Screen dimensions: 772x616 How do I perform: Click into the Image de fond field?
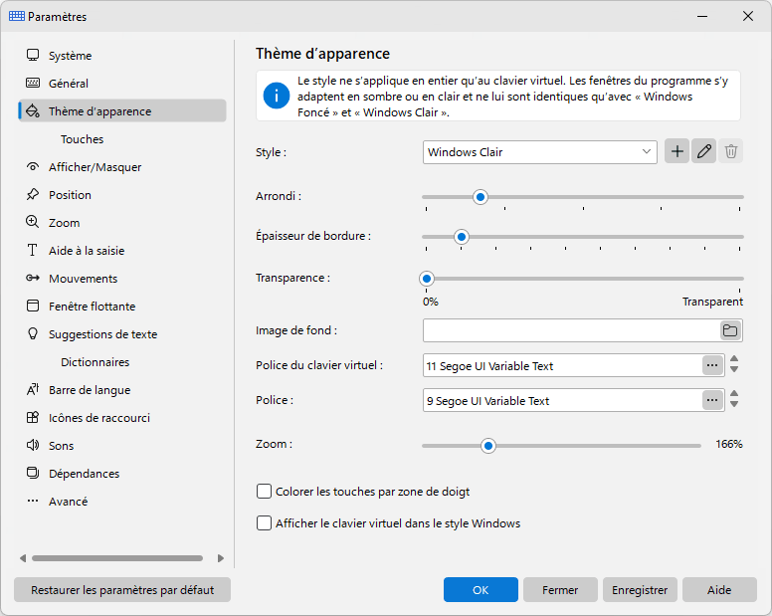coord(571,330)
